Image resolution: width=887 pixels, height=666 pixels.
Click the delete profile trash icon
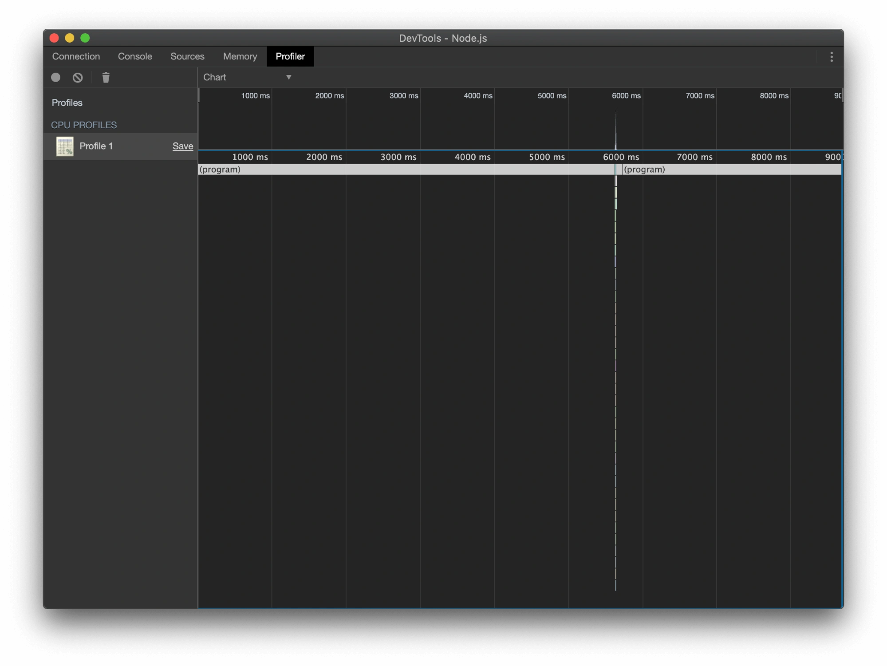click(106, 77)
